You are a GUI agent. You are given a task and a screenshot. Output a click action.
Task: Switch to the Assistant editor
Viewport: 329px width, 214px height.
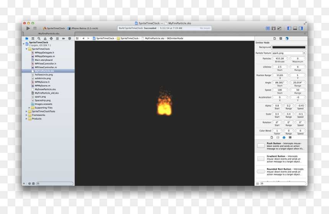(x=274, y=28)
